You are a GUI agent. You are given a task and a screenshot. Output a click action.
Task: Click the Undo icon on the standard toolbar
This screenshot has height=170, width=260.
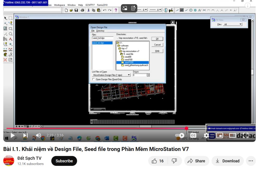(x=105, y=10)
